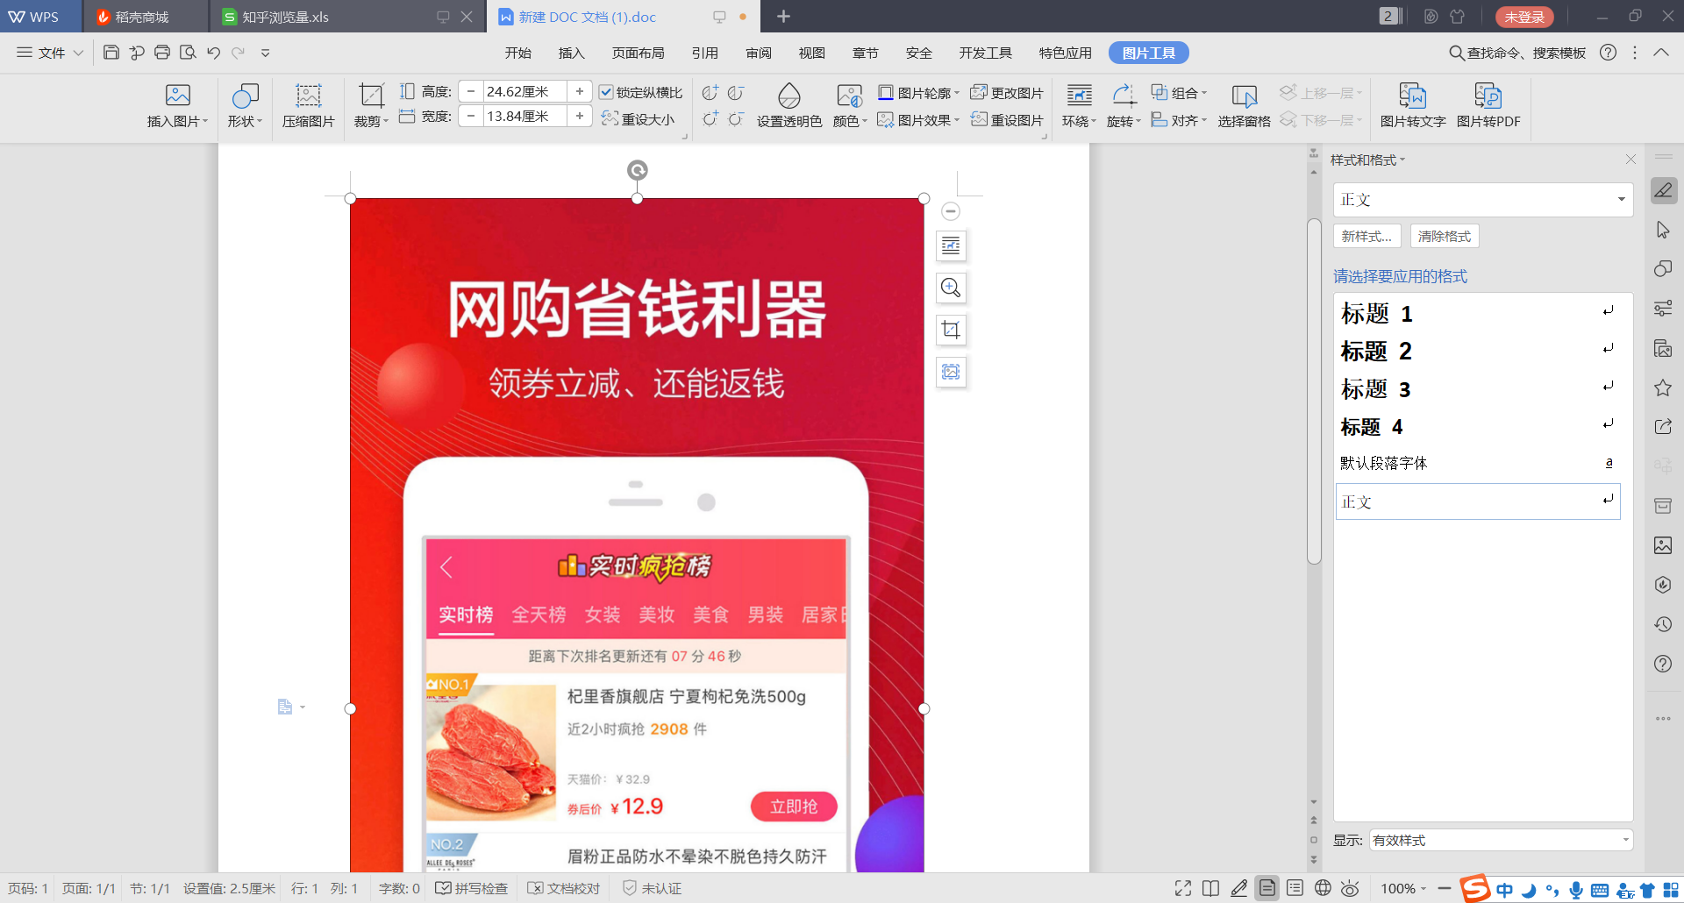The width and height of the screenshot is (1684, 903).
Task: Select page layout view in status bar
Action: tap(1267, 888)
